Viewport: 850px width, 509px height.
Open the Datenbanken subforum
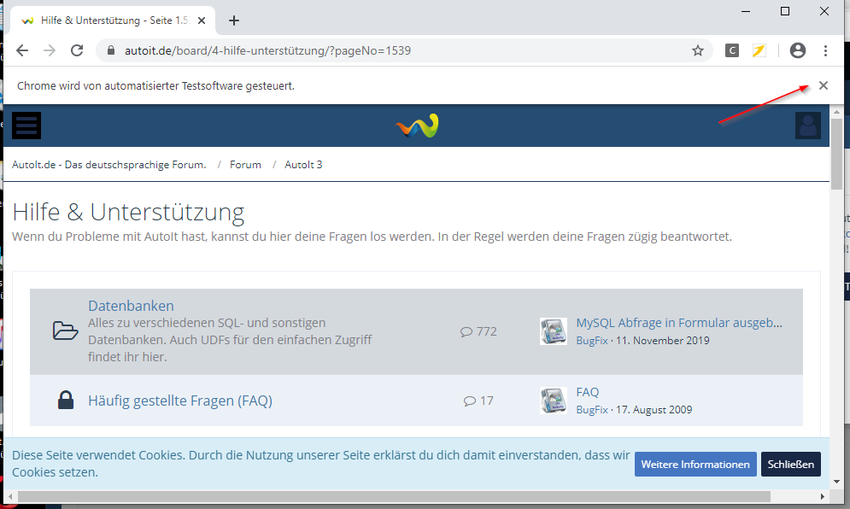pyautogui.click(x=131, y=306)
